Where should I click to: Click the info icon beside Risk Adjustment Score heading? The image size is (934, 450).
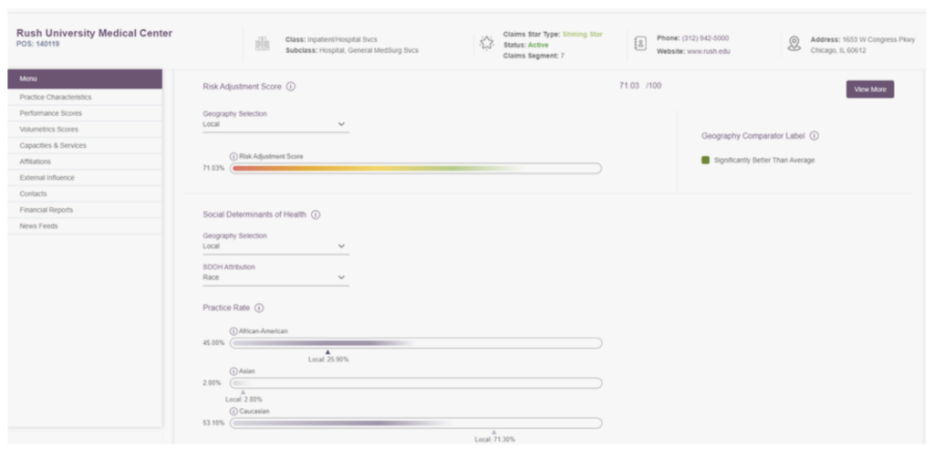click(291, 87)
